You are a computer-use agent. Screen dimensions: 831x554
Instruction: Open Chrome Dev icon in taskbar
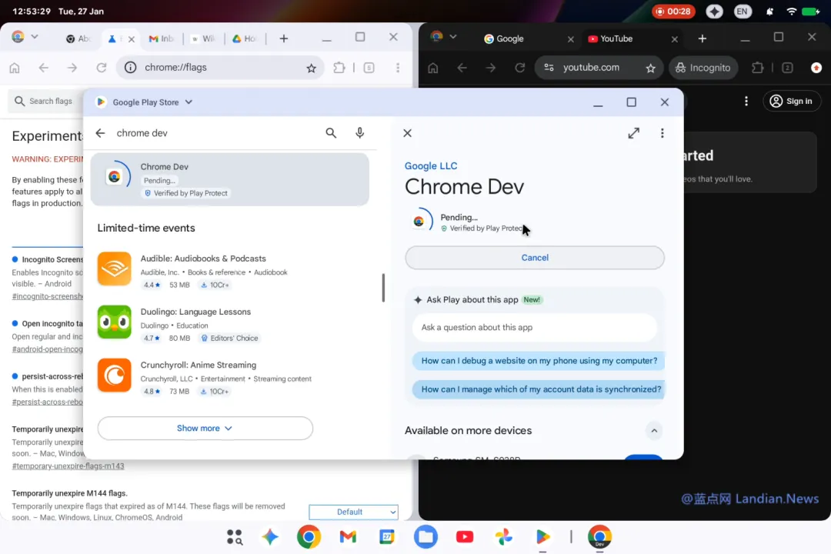click(599, 537)
